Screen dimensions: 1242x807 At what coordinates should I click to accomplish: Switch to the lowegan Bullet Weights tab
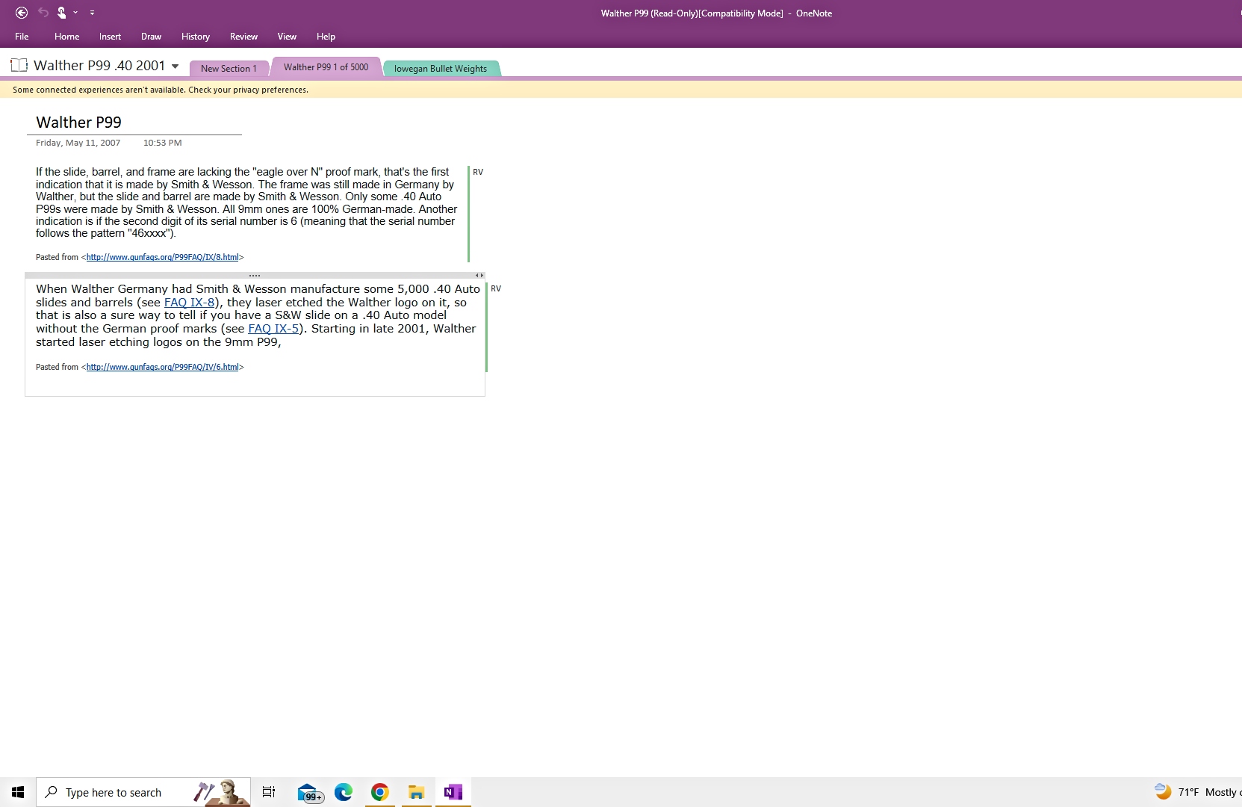(x=441, y=69)
